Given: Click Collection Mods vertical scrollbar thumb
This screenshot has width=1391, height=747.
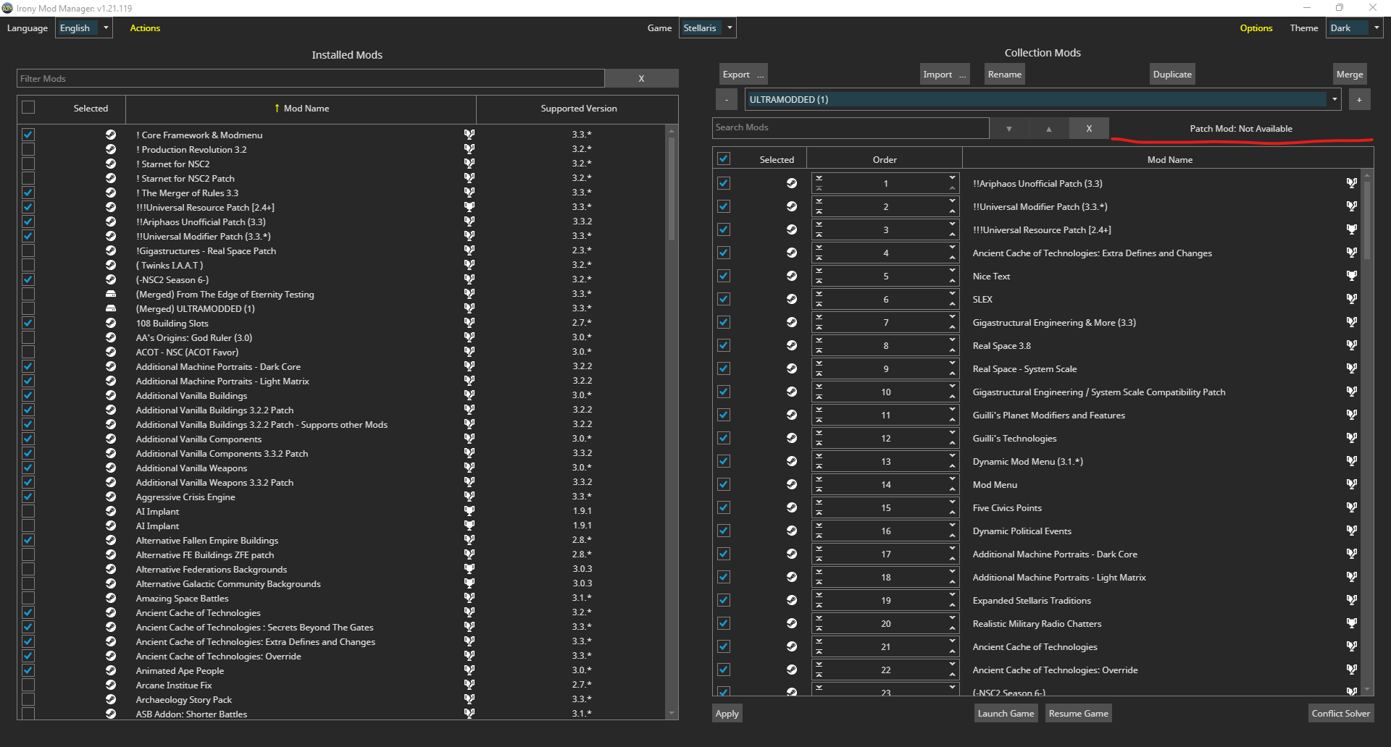Looking at the screenshot, I should [1367, 219].
